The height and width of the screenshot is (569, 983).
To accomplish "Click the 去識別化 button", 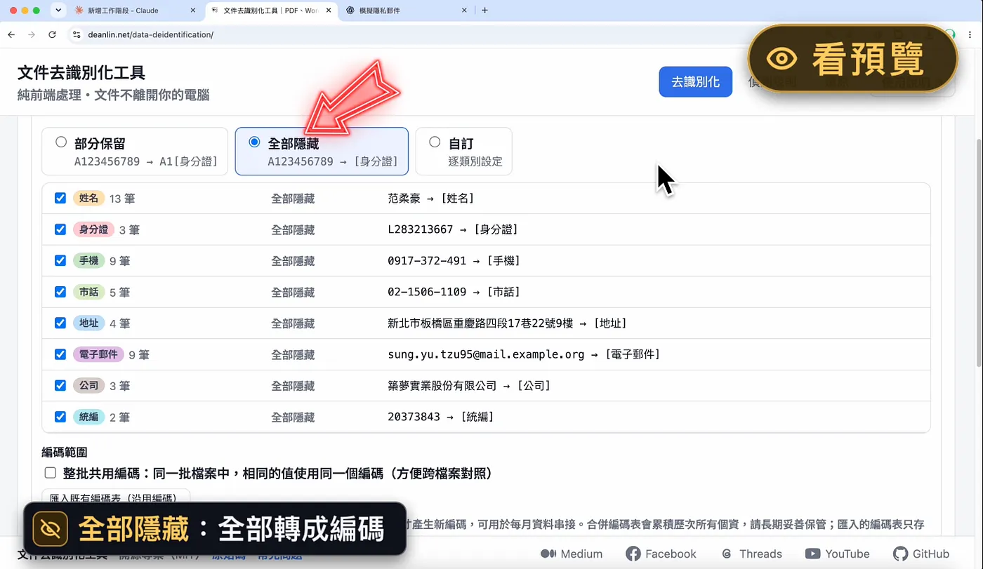I will click(695, 81).
